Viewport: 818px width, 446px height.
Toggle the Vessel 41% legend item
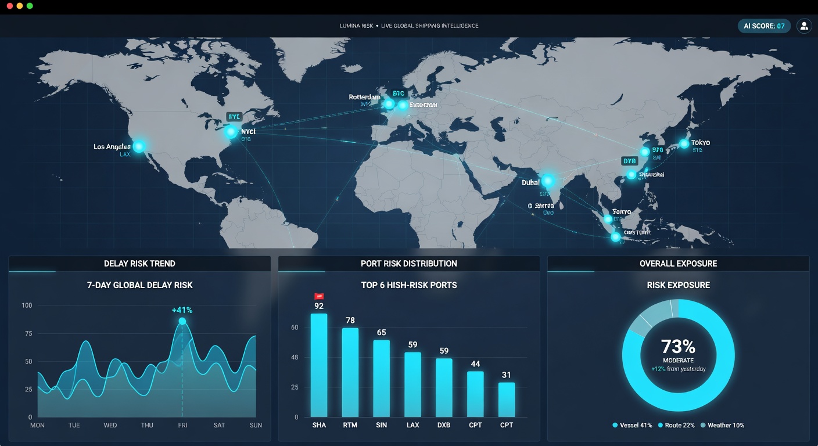632,425
